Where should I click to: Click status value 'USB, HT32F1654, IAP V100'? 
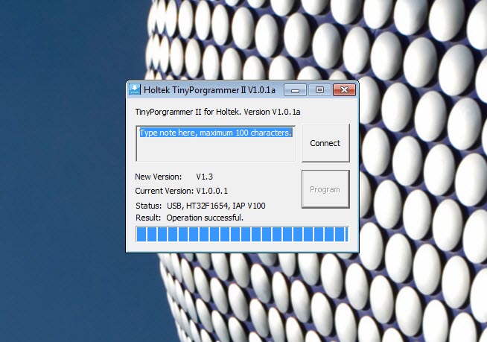pyautogui.click(x=216, y=206)
